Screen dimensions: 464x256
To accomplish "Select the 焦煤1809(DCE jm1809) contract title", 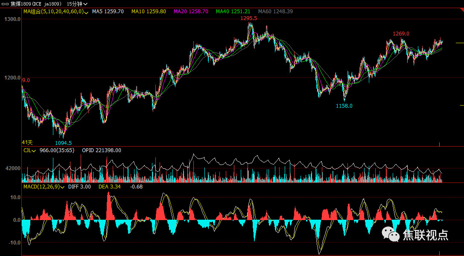I will [36, 4].
